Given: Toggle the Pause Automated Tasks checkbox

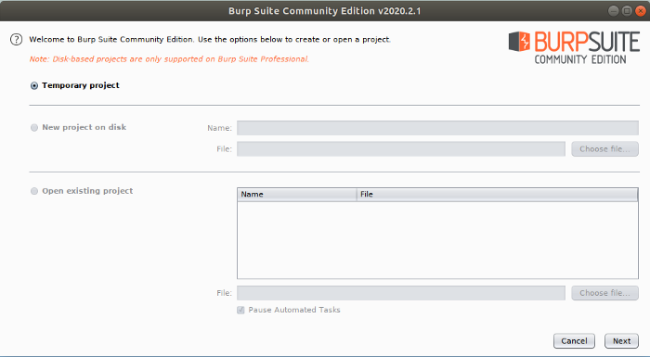Looking at the screenshot, I should tap(240, 311).
